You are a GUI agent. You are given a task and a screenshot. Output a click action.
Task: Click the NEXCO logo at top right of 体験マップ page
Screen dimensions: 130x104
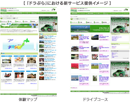[53, 10]
